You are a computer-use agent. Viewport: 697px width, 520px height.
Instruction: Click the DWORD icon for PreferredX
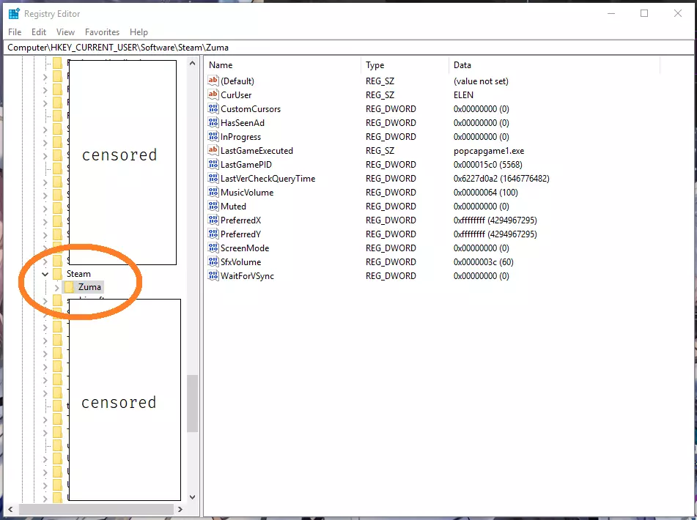click(x=213, y=220)
